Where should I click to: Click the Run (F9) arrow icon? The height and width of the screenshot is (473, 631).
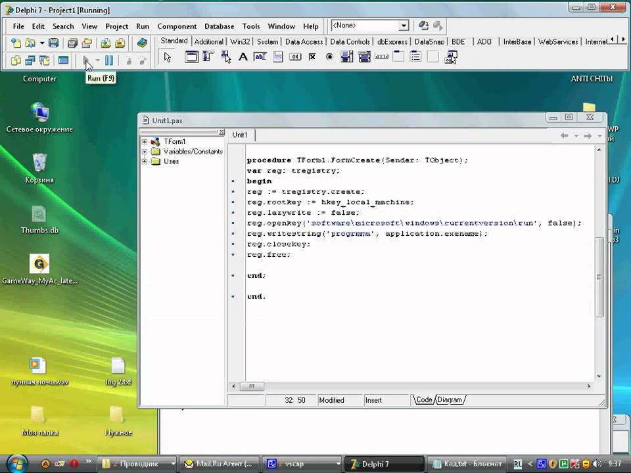85,60
